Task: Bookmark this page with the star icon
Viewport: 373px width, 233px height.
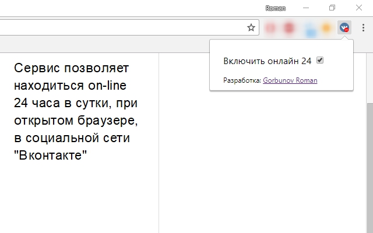Action: [251, 27]
